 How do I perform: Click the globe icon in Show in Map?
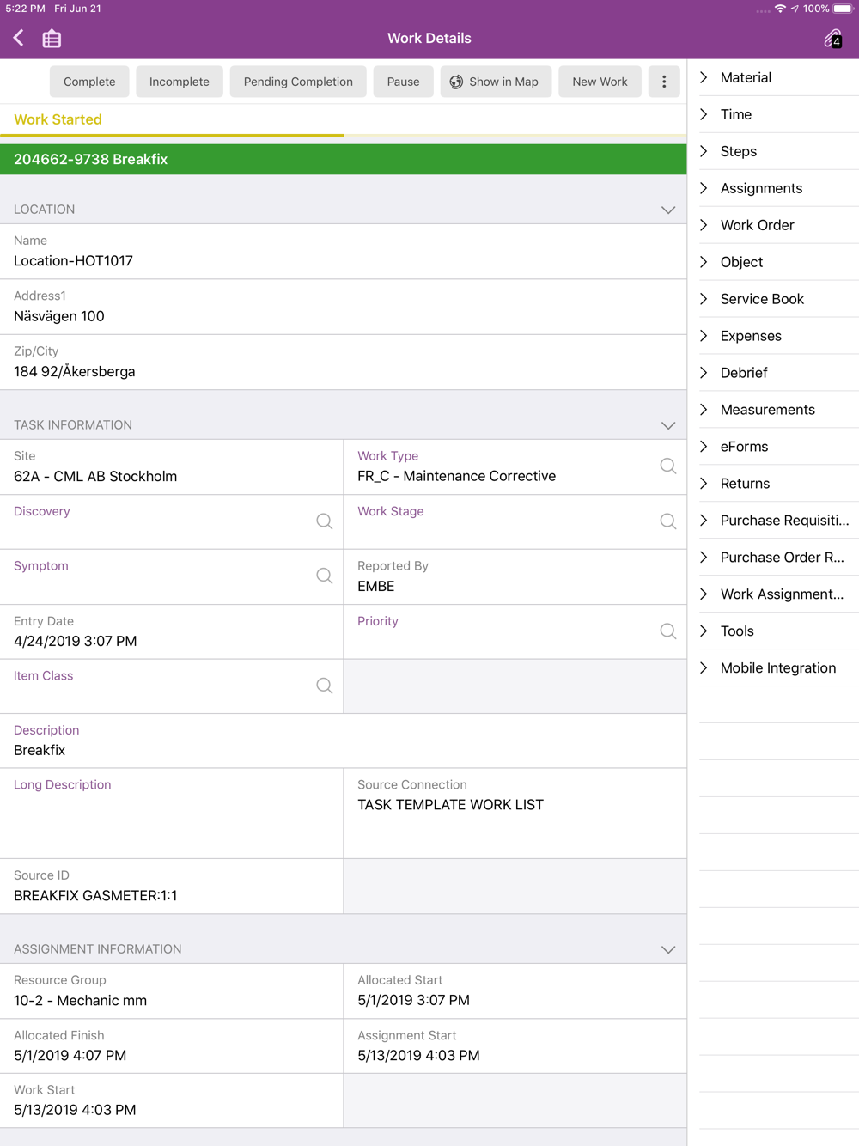(x=456, y=82)
